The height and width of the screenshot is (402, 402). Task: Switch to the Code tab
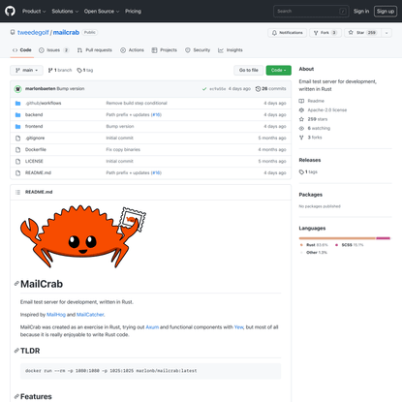[22, 50]
